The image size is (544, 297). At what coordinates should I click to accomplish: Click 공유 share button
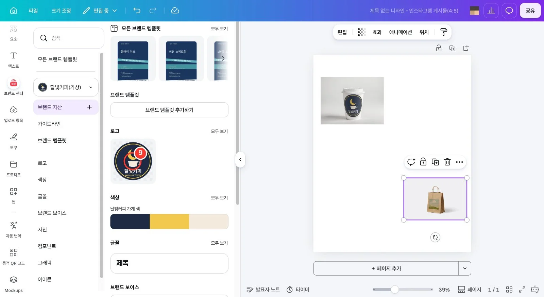[530, 11]
